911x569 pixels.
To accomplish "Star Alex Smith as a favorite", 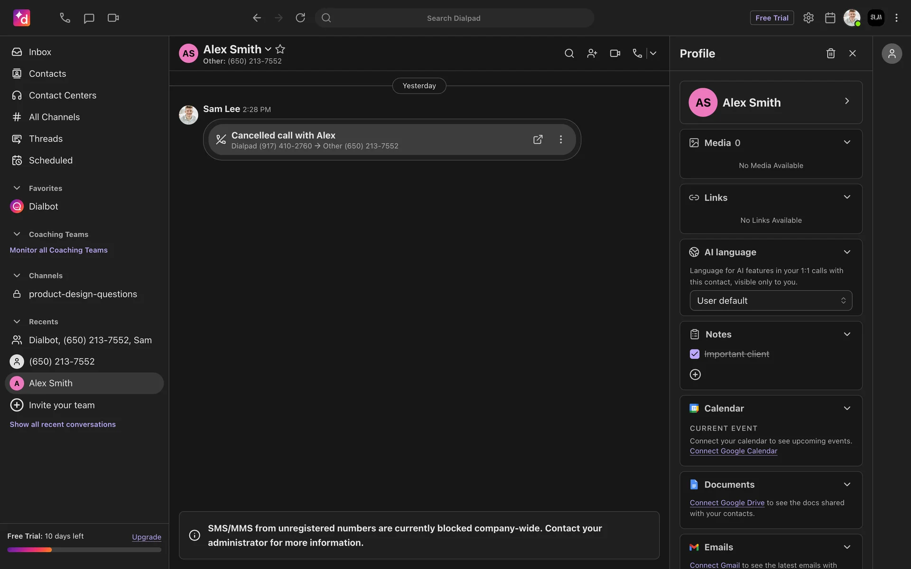I will (x=280, y=49).
